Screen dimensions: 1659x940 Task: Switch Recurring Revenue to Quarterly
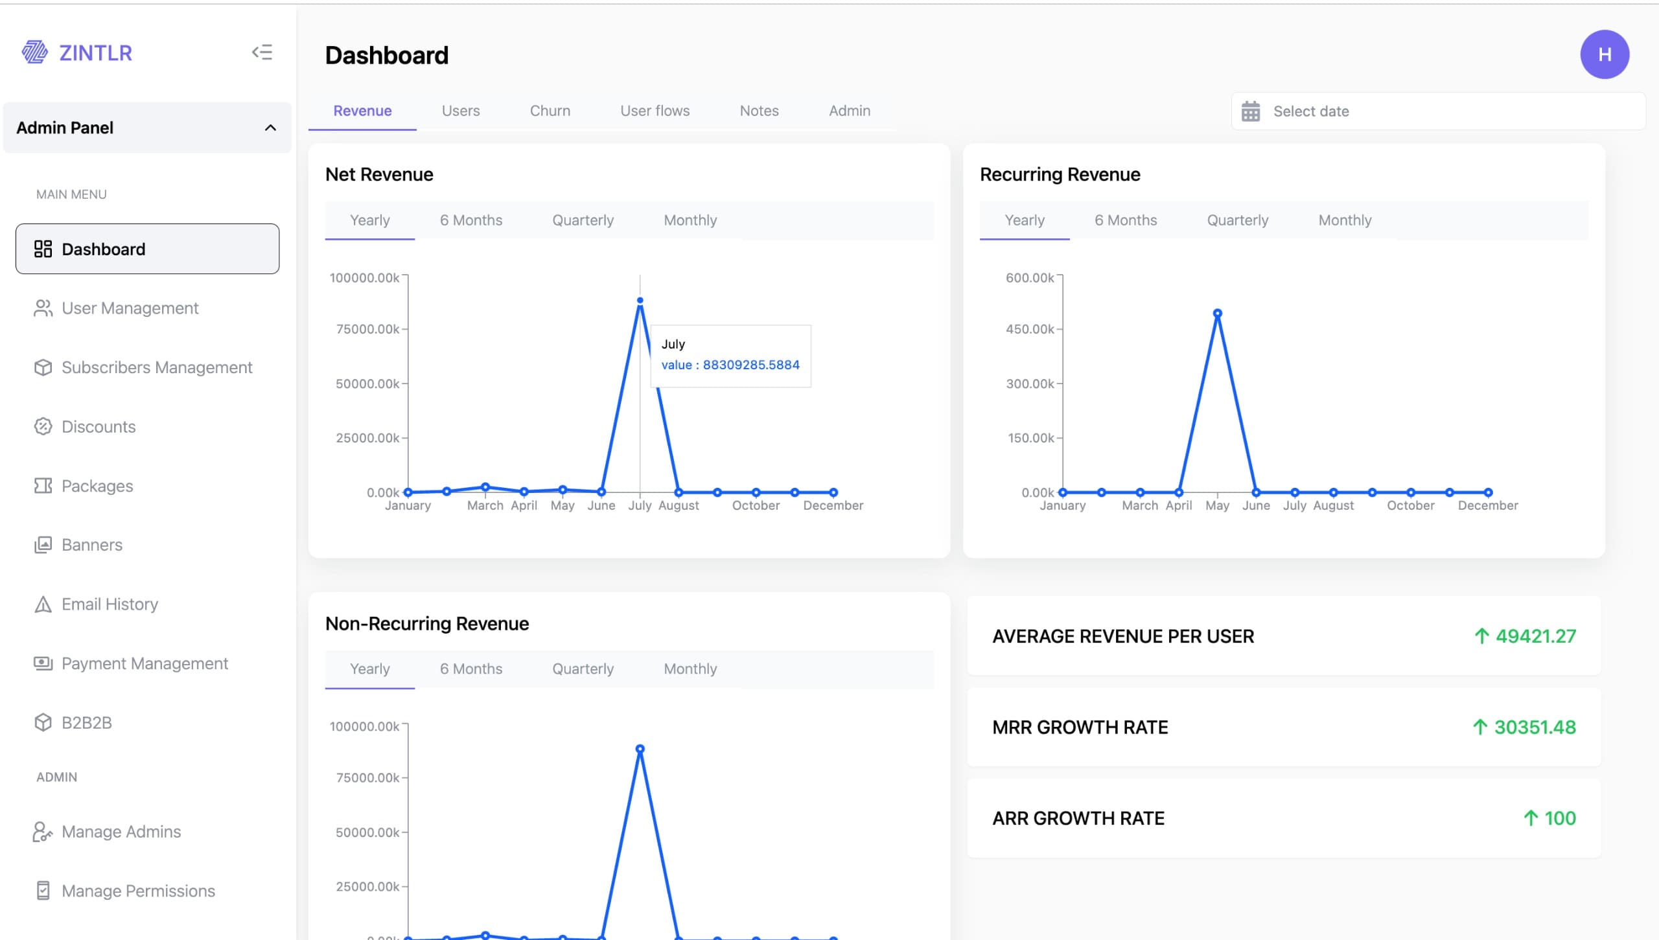click(1237, 220)
